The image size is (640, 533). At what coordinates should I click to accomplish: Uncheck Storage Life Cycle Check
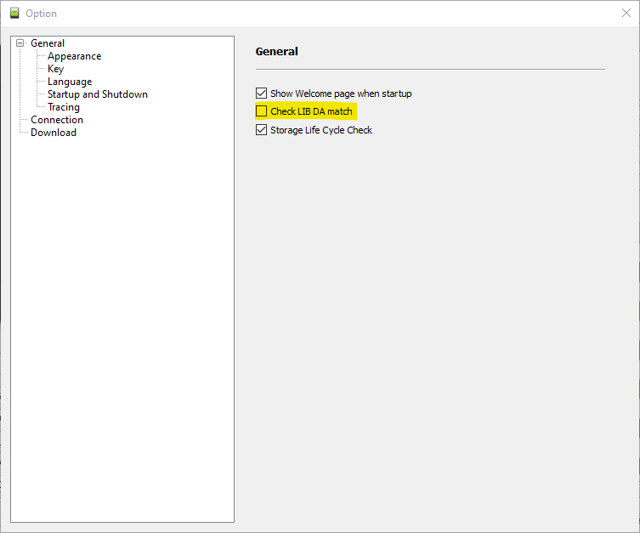(261, 130)
